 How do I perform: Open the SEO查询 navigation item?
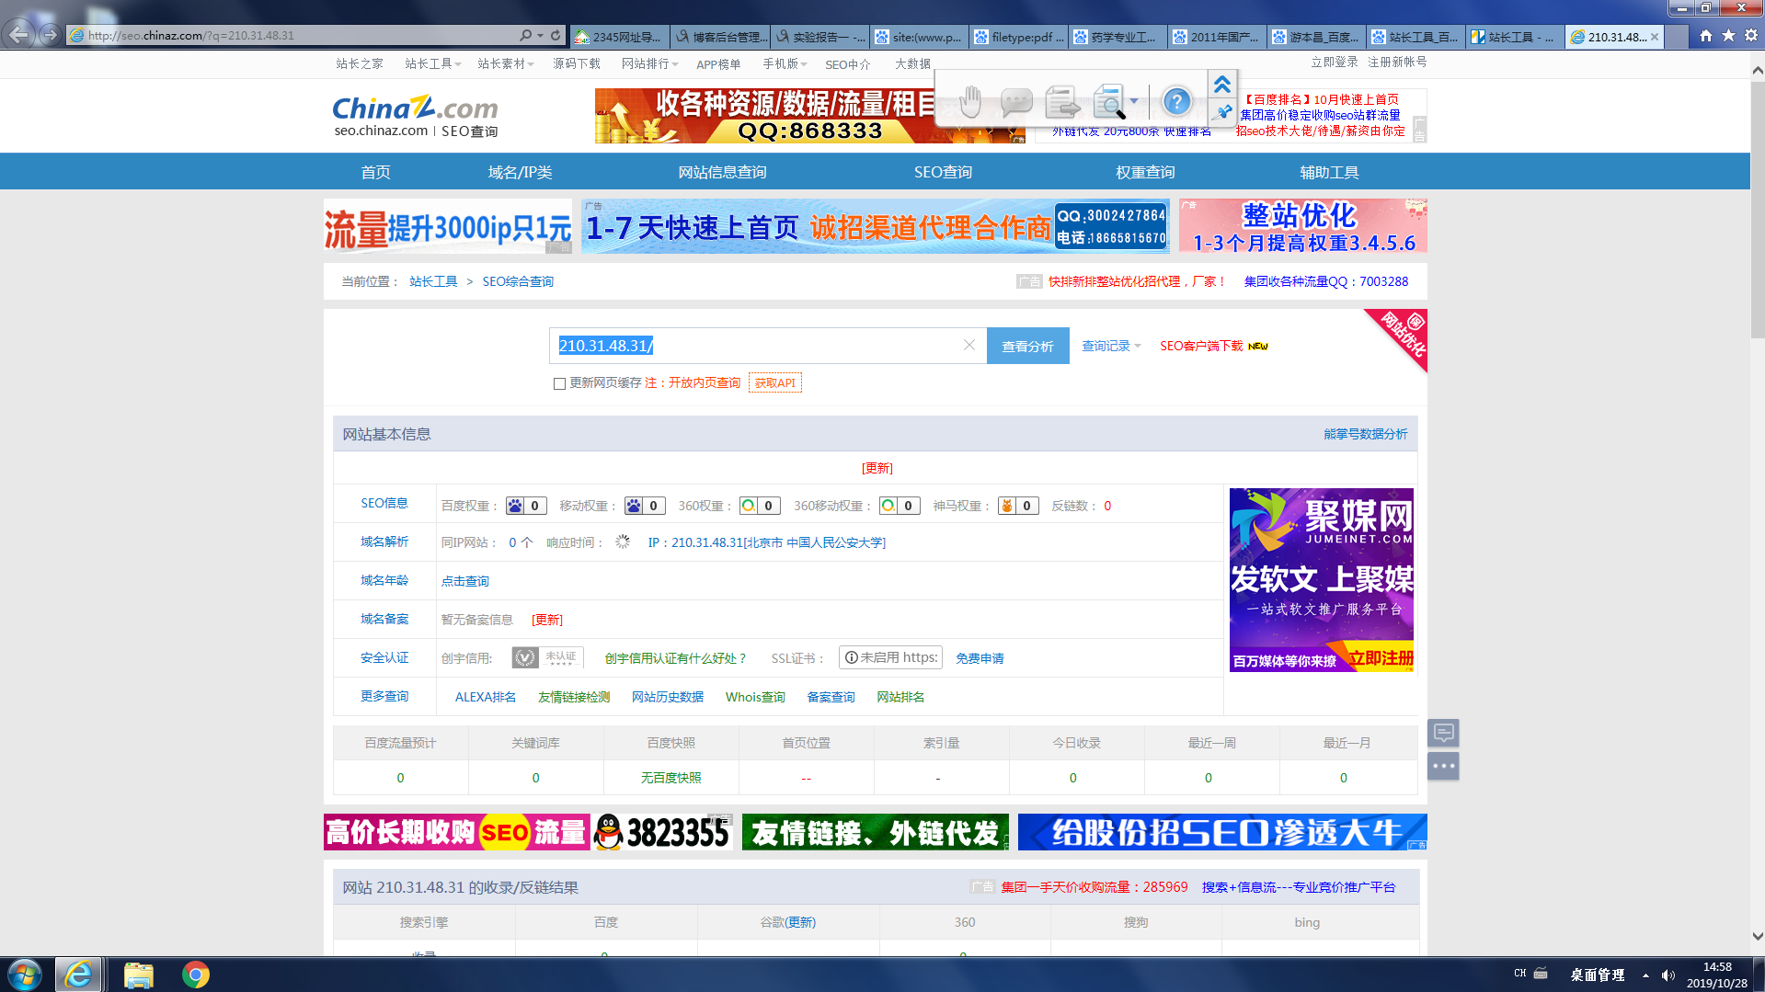point(943,172)
